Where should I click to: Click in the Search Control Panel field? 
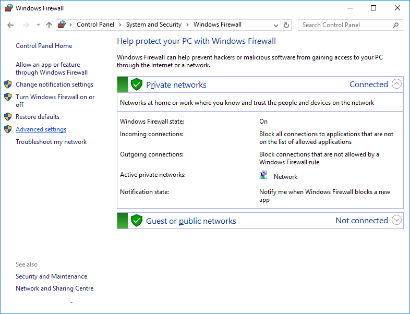(344, 25)
